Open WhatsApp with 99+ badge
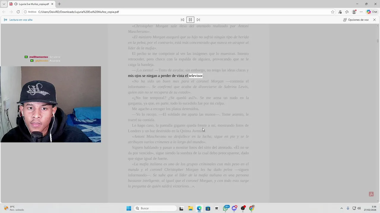This screenshot has width=380, height=213. (x=226, y=208)
